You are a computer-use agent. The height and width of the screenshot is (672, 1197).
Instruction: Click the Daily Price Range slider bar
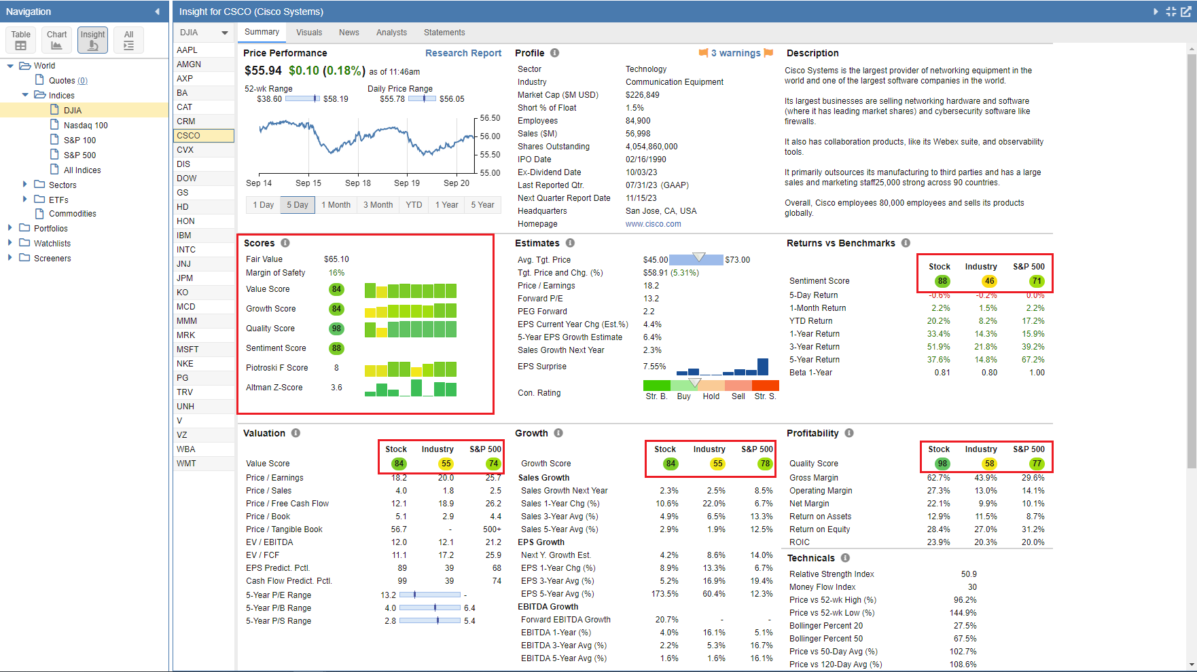pos(422,98)
